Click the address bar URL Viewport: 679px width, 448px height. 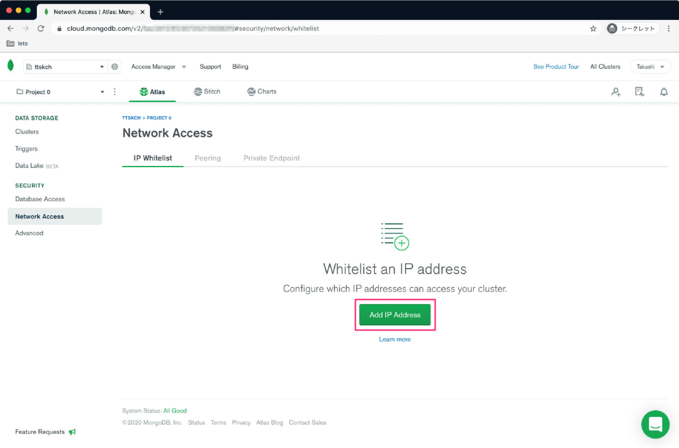tap(193, 28)
